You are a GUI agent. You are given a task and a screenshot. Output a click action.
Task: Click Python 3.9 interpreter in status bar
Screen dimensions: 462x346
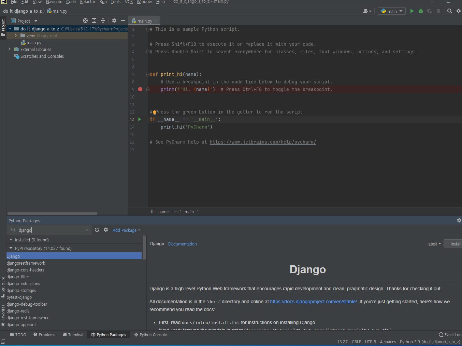(430, 342)
